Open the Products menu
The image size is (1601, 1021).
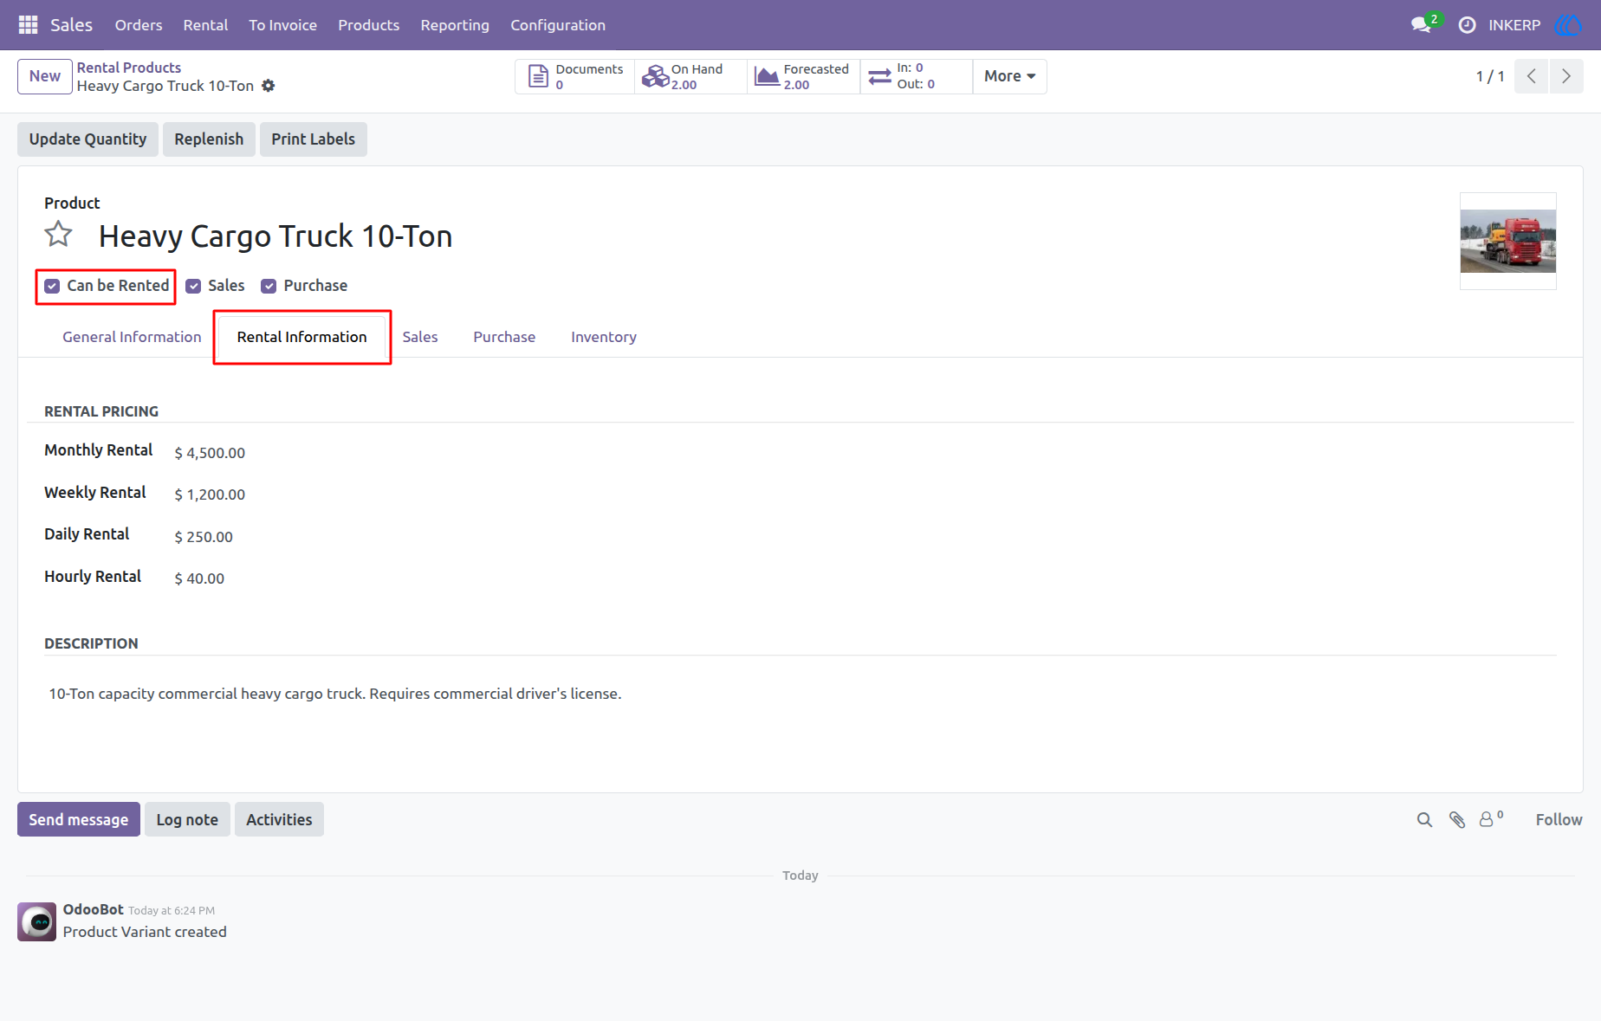pyautogui.click(x=368, y=25)
